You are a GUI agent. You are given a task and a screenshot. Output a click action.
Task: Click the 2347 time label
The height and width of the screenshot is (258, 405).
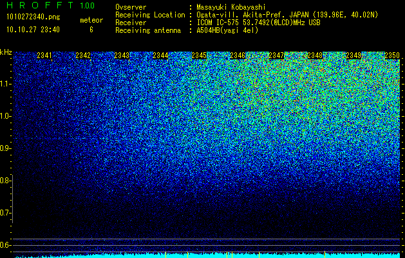(276, 55)
